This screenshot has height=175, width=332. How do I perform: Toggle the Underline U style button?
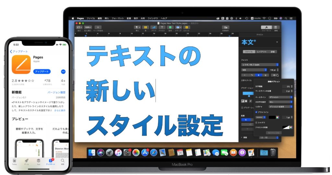pyautogui.click(x=265, y=75)
